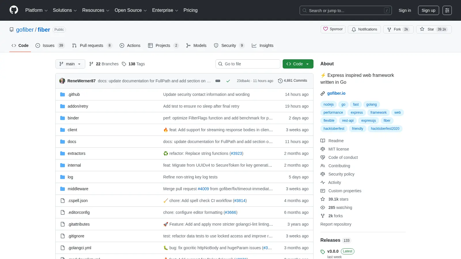
Task: Expand the Resources menu
Action: click(x=96, y=10)
